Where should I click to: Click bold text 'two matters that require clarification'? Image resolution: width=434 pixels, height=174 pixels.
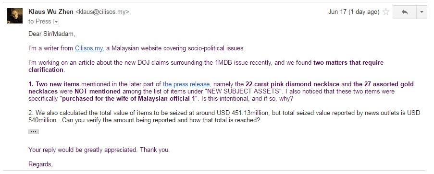click(206, 66)
